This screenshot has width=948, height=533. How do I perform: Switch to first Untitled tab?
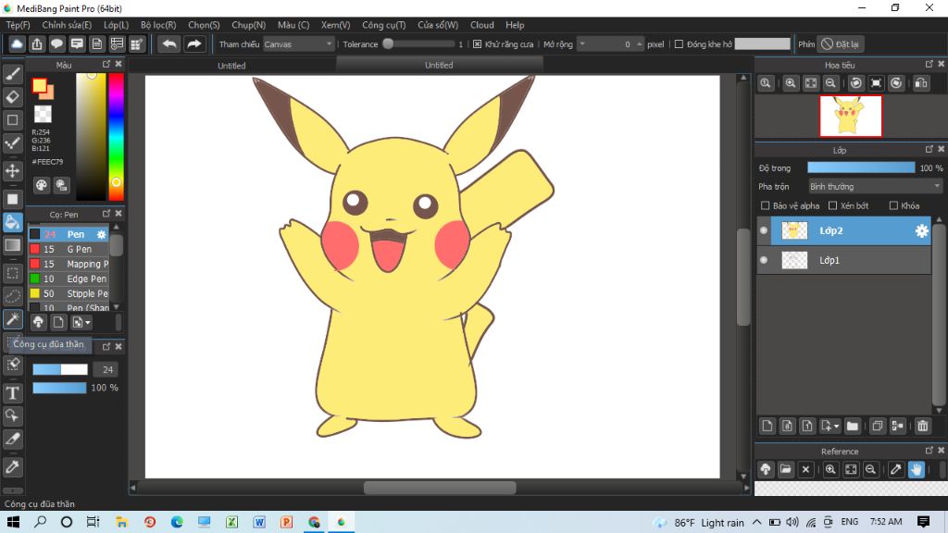[x=231, y=66]
